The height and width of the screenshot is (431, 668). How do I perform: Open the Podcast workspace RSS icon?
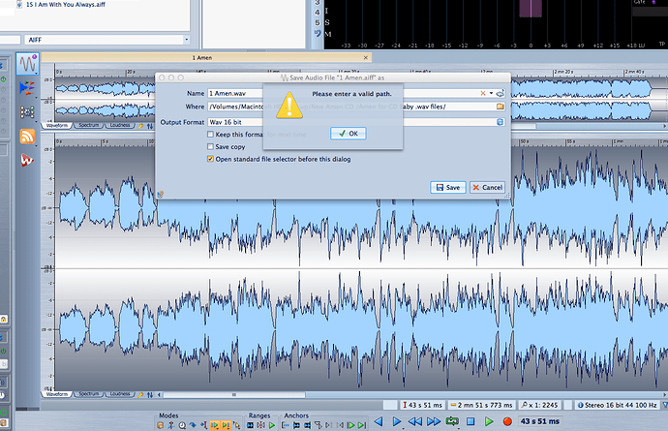pyautogui.click(x=27, y=137)
